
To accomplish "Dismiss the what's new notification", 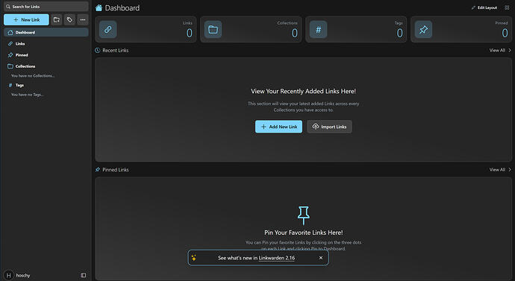I will pos(321,258).
